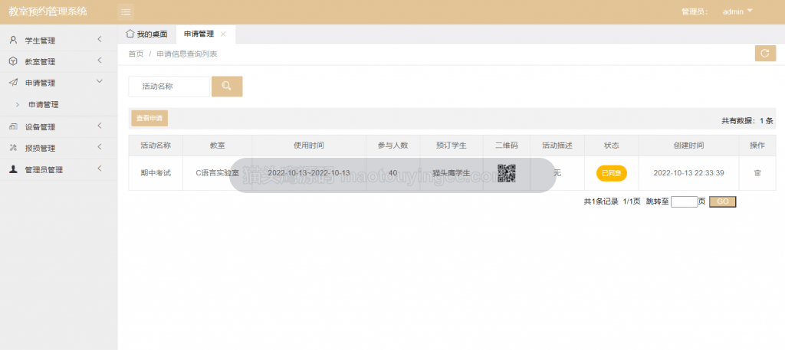Switch to the 我的桌面 tab
Image resolution: width=785 pixels, height=350 pixels.
coord(146,34)
